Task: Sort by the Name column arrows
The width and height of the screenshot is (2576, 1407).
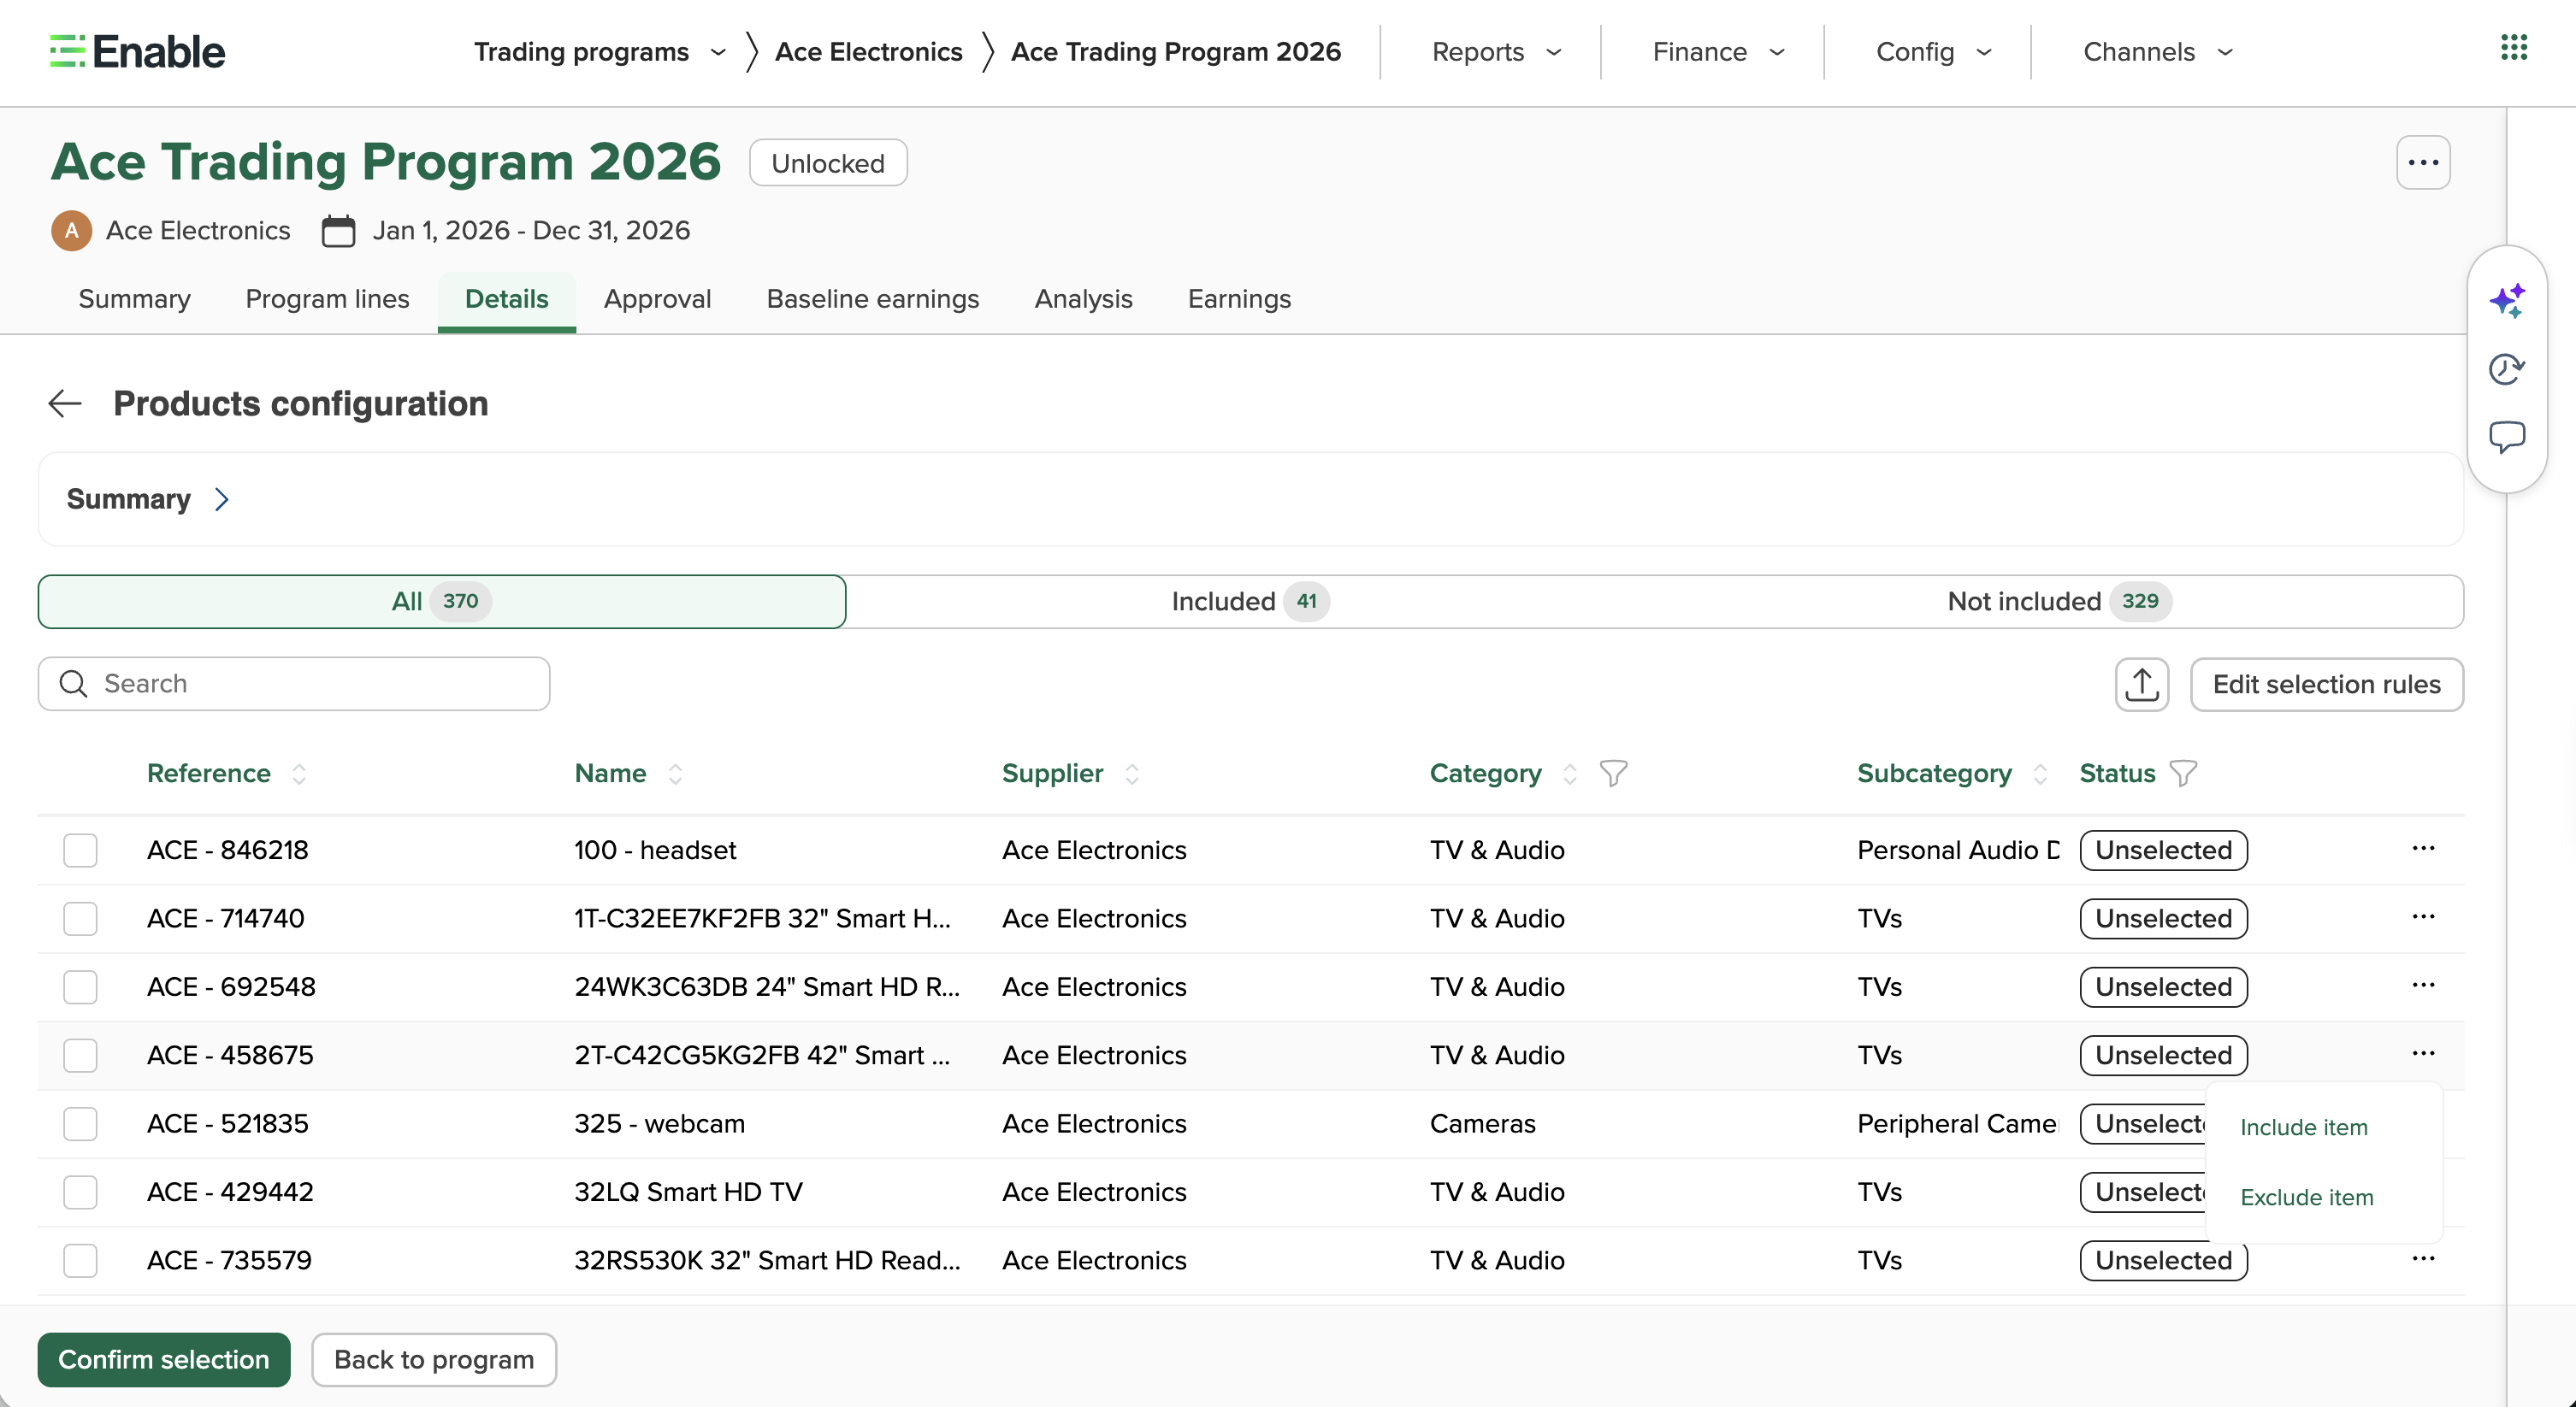Action: pos(675,774)
